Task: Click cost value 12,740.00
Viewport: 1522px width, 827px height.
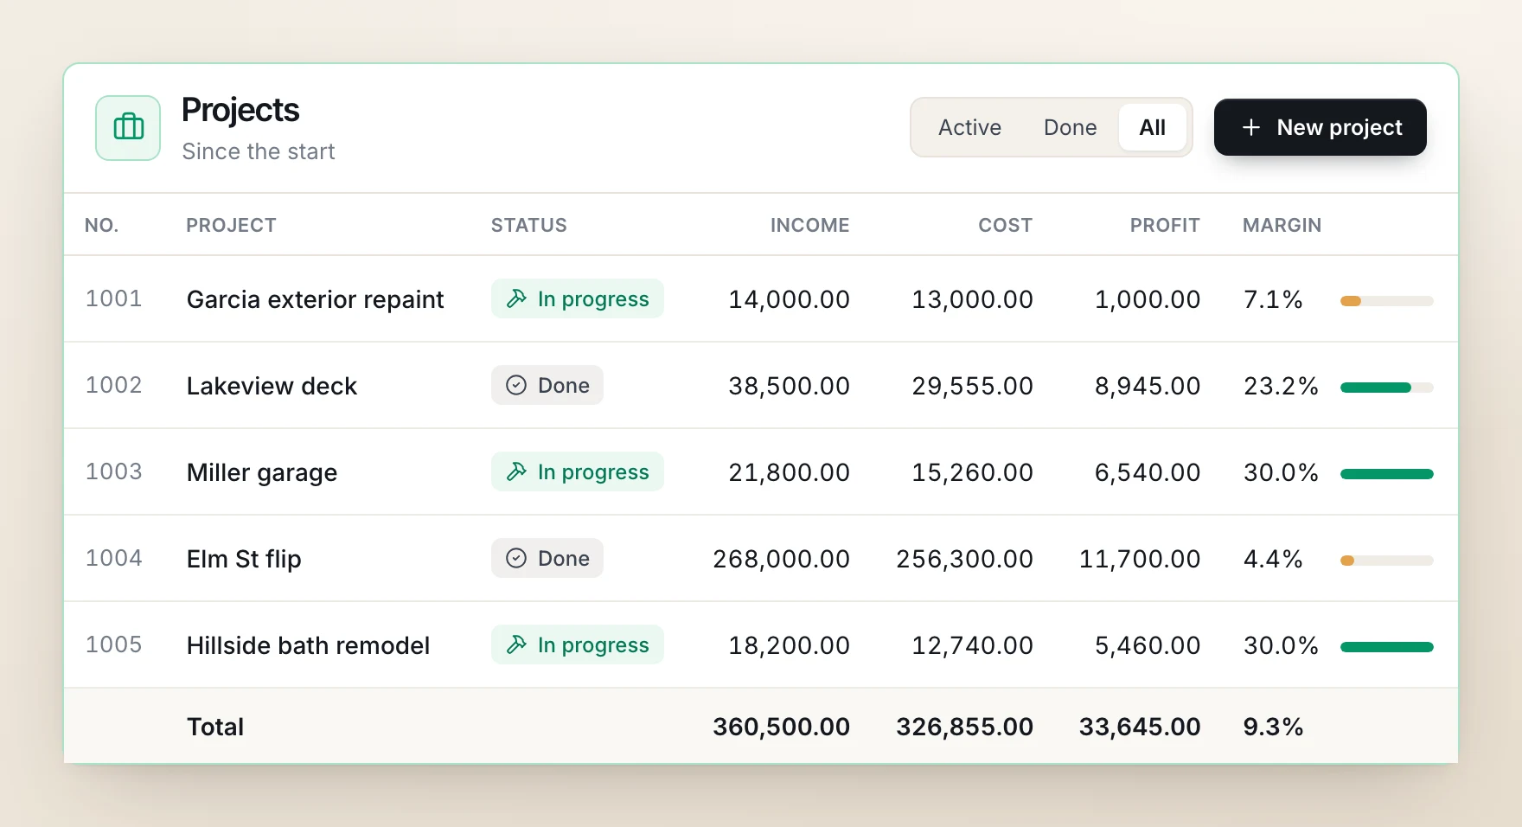Action: 972,645
